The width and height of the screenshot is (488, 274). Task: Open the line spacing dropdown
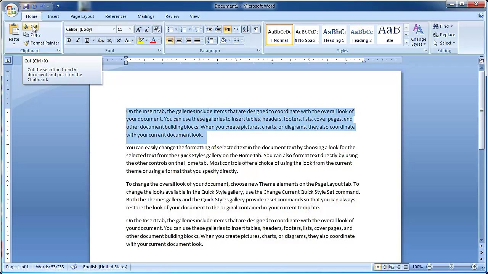pos(211,40)
